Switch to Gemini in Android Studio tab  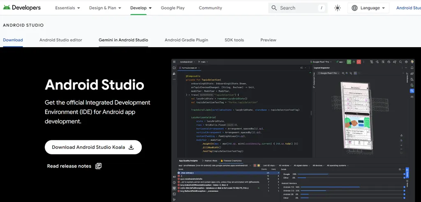click(123, 40)
